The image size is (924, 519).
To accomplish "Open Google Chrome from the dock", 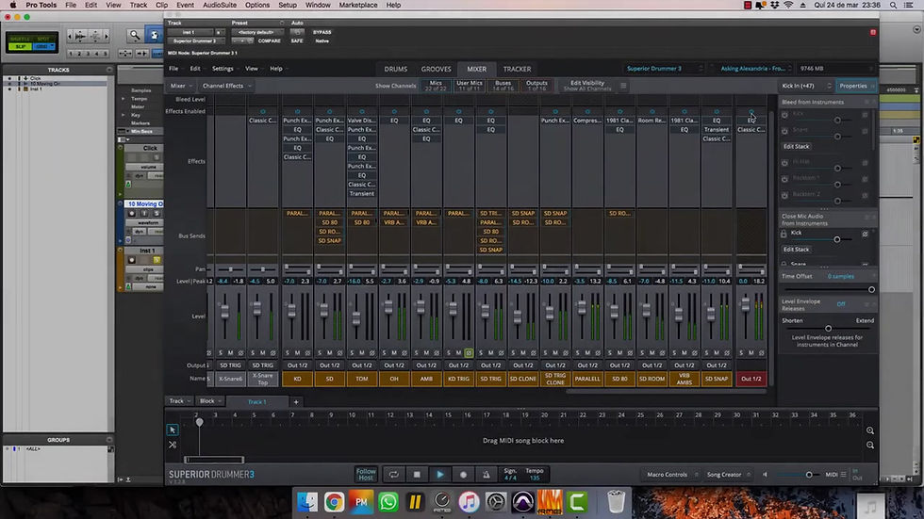I will point(334,502).
